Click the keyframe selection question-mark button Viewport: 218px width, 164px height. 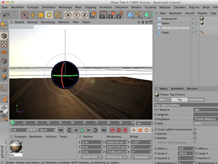pos(125,130)
